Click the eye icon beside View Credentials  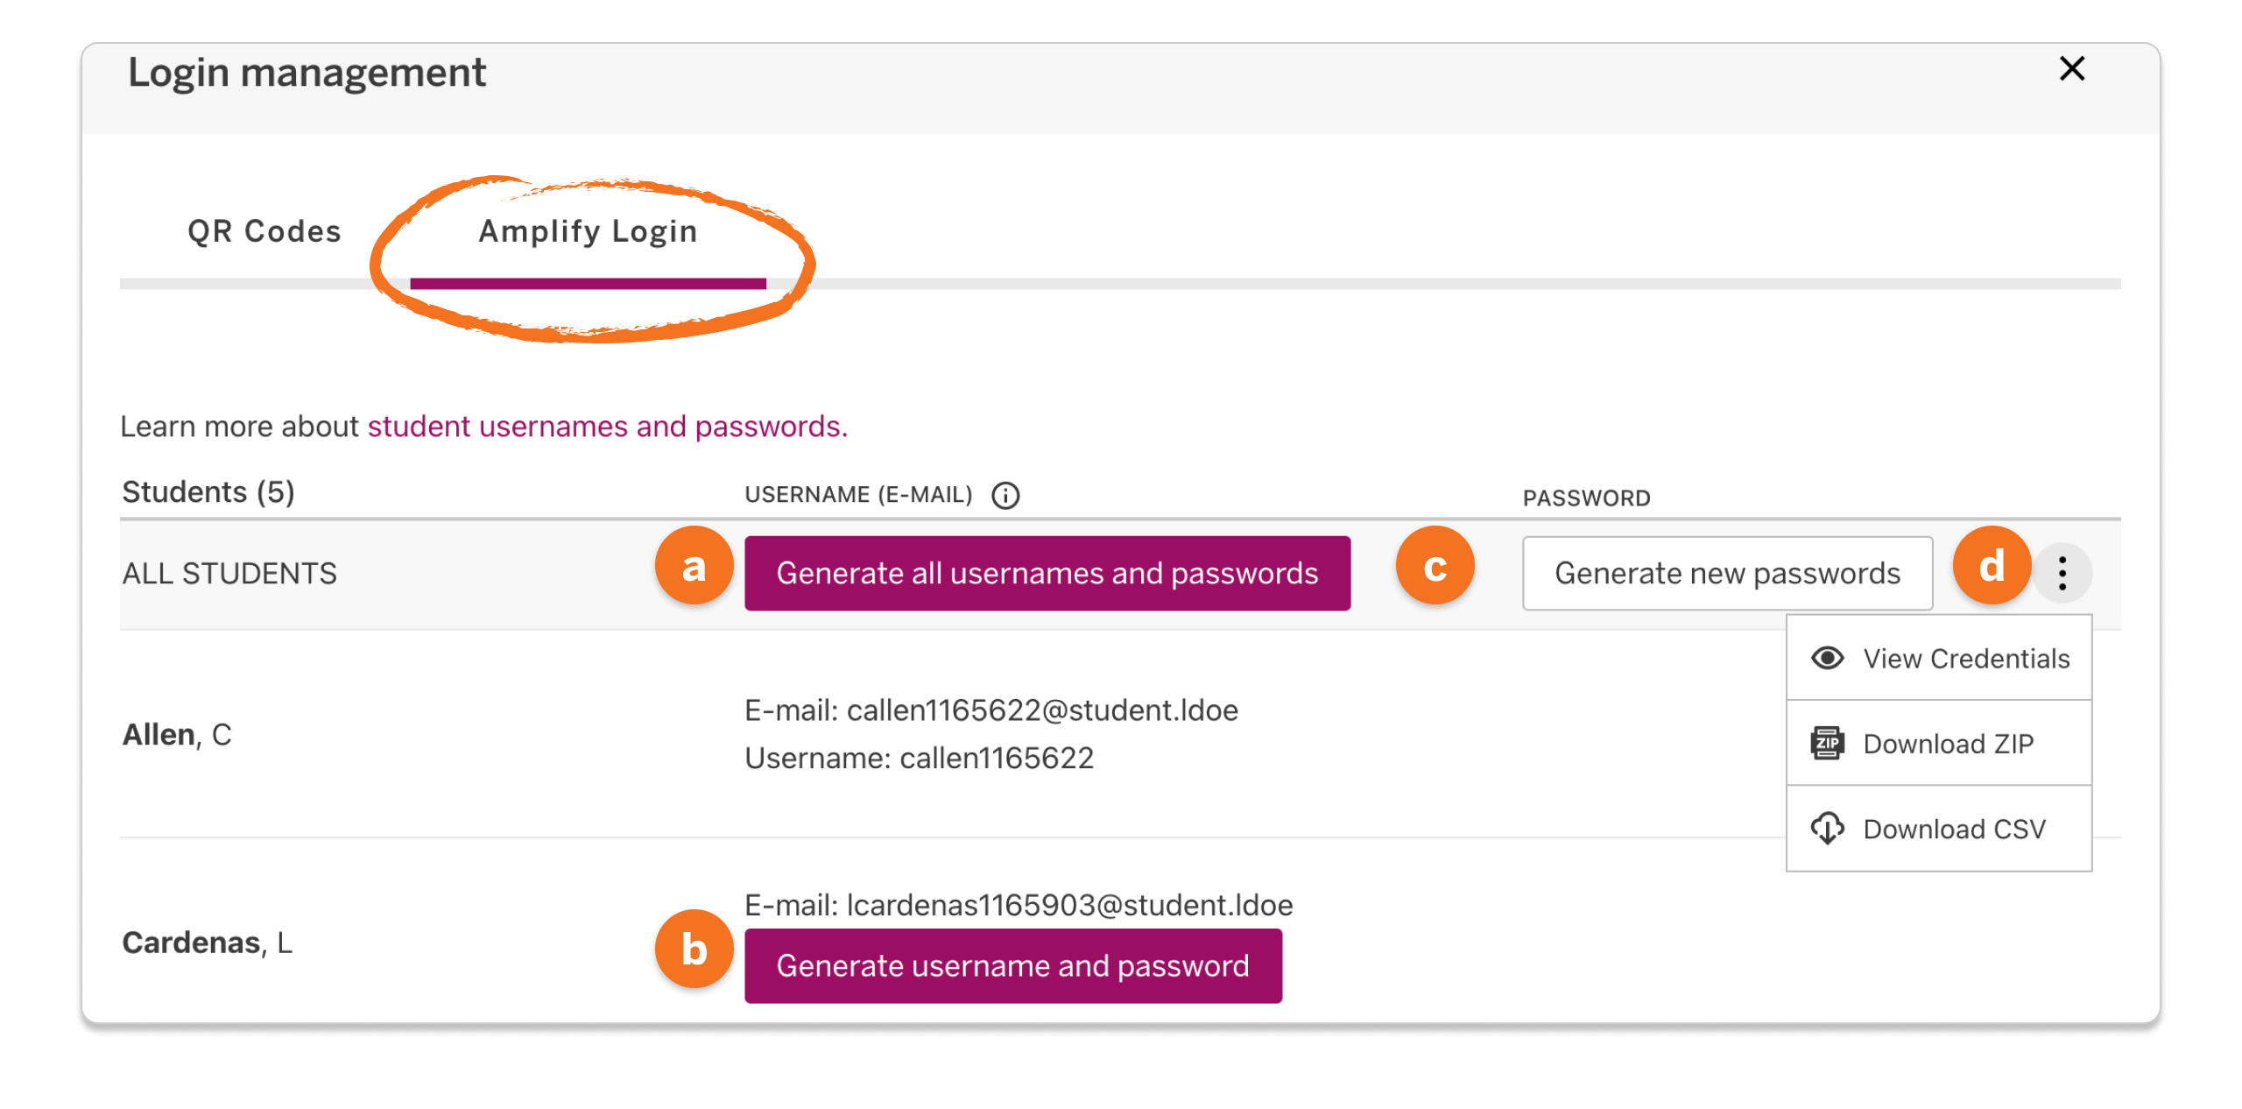(1828, 658)
